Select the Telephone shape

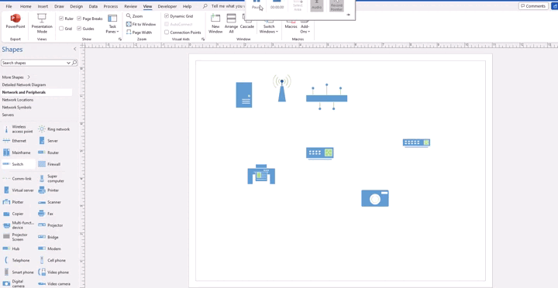16,260
